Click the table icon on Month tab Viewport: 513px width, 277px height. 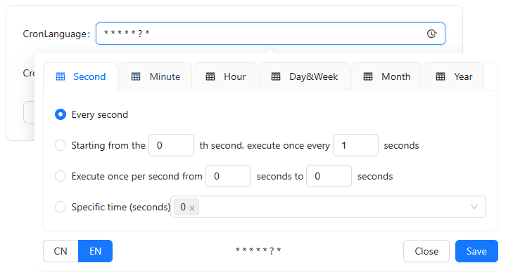coord(368,76)
